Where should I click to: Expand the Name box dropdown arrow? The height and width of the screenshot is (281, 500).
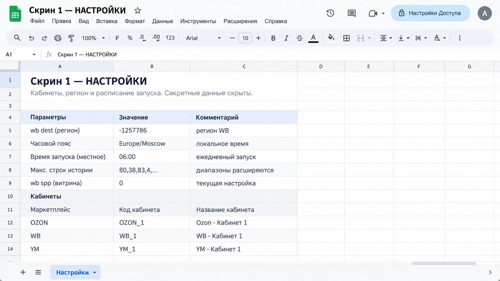pyautogui.click(x=34, y=55)
